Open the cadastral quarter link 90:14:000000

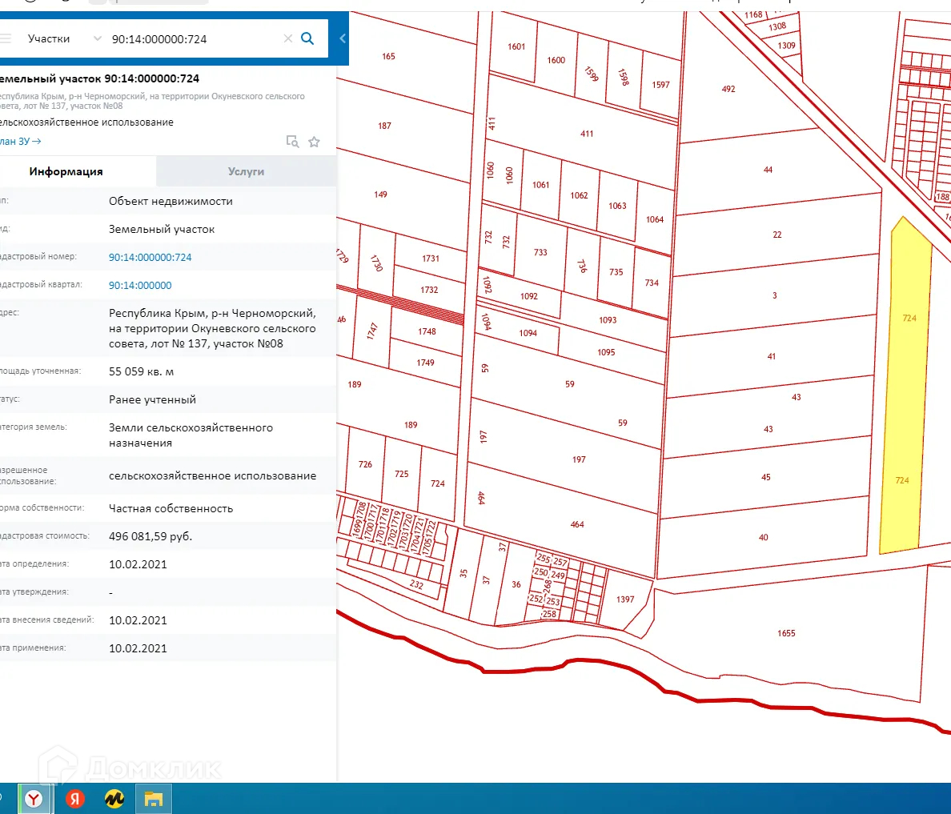pos(140,285)
